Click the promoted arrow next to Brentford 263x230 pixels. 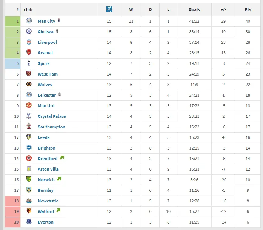click(x=62, y=158)
